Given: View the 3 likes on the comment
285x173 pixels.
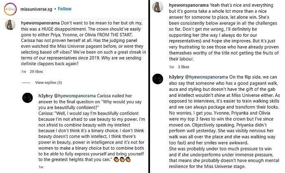Looking at the screenshot, I should [x=183, y=67].
